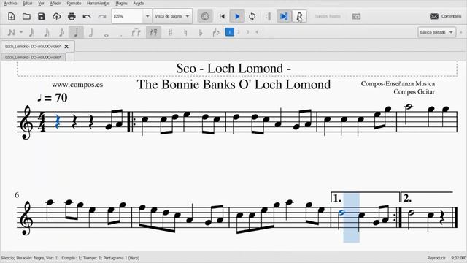467x263 pixels.
Task: Select the tempo marking = 70
Action: click(x=53, y=97)
